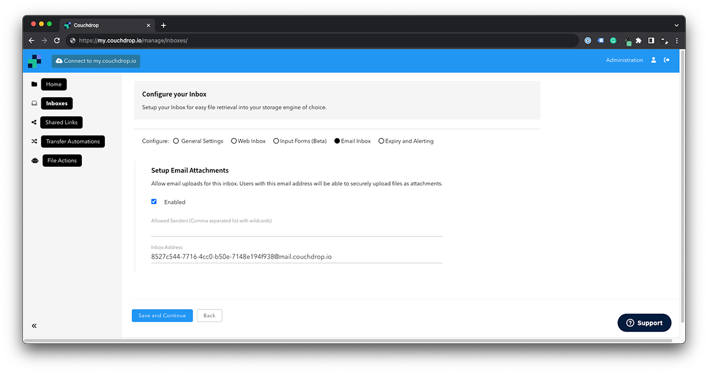Click the user profile icon beside Administration
The width and height of the screenshot is (707, 372).
pyautogui.click(x=653, y=60)
